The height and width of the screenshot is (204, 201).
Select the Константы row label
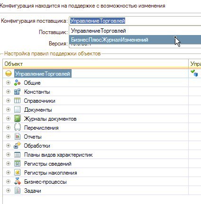pos(37,92)
